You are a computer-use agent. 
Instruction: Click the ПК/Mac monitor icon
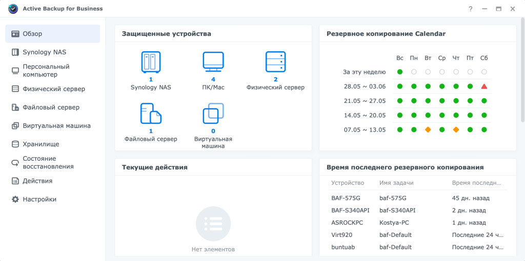(x=213, y=62)
